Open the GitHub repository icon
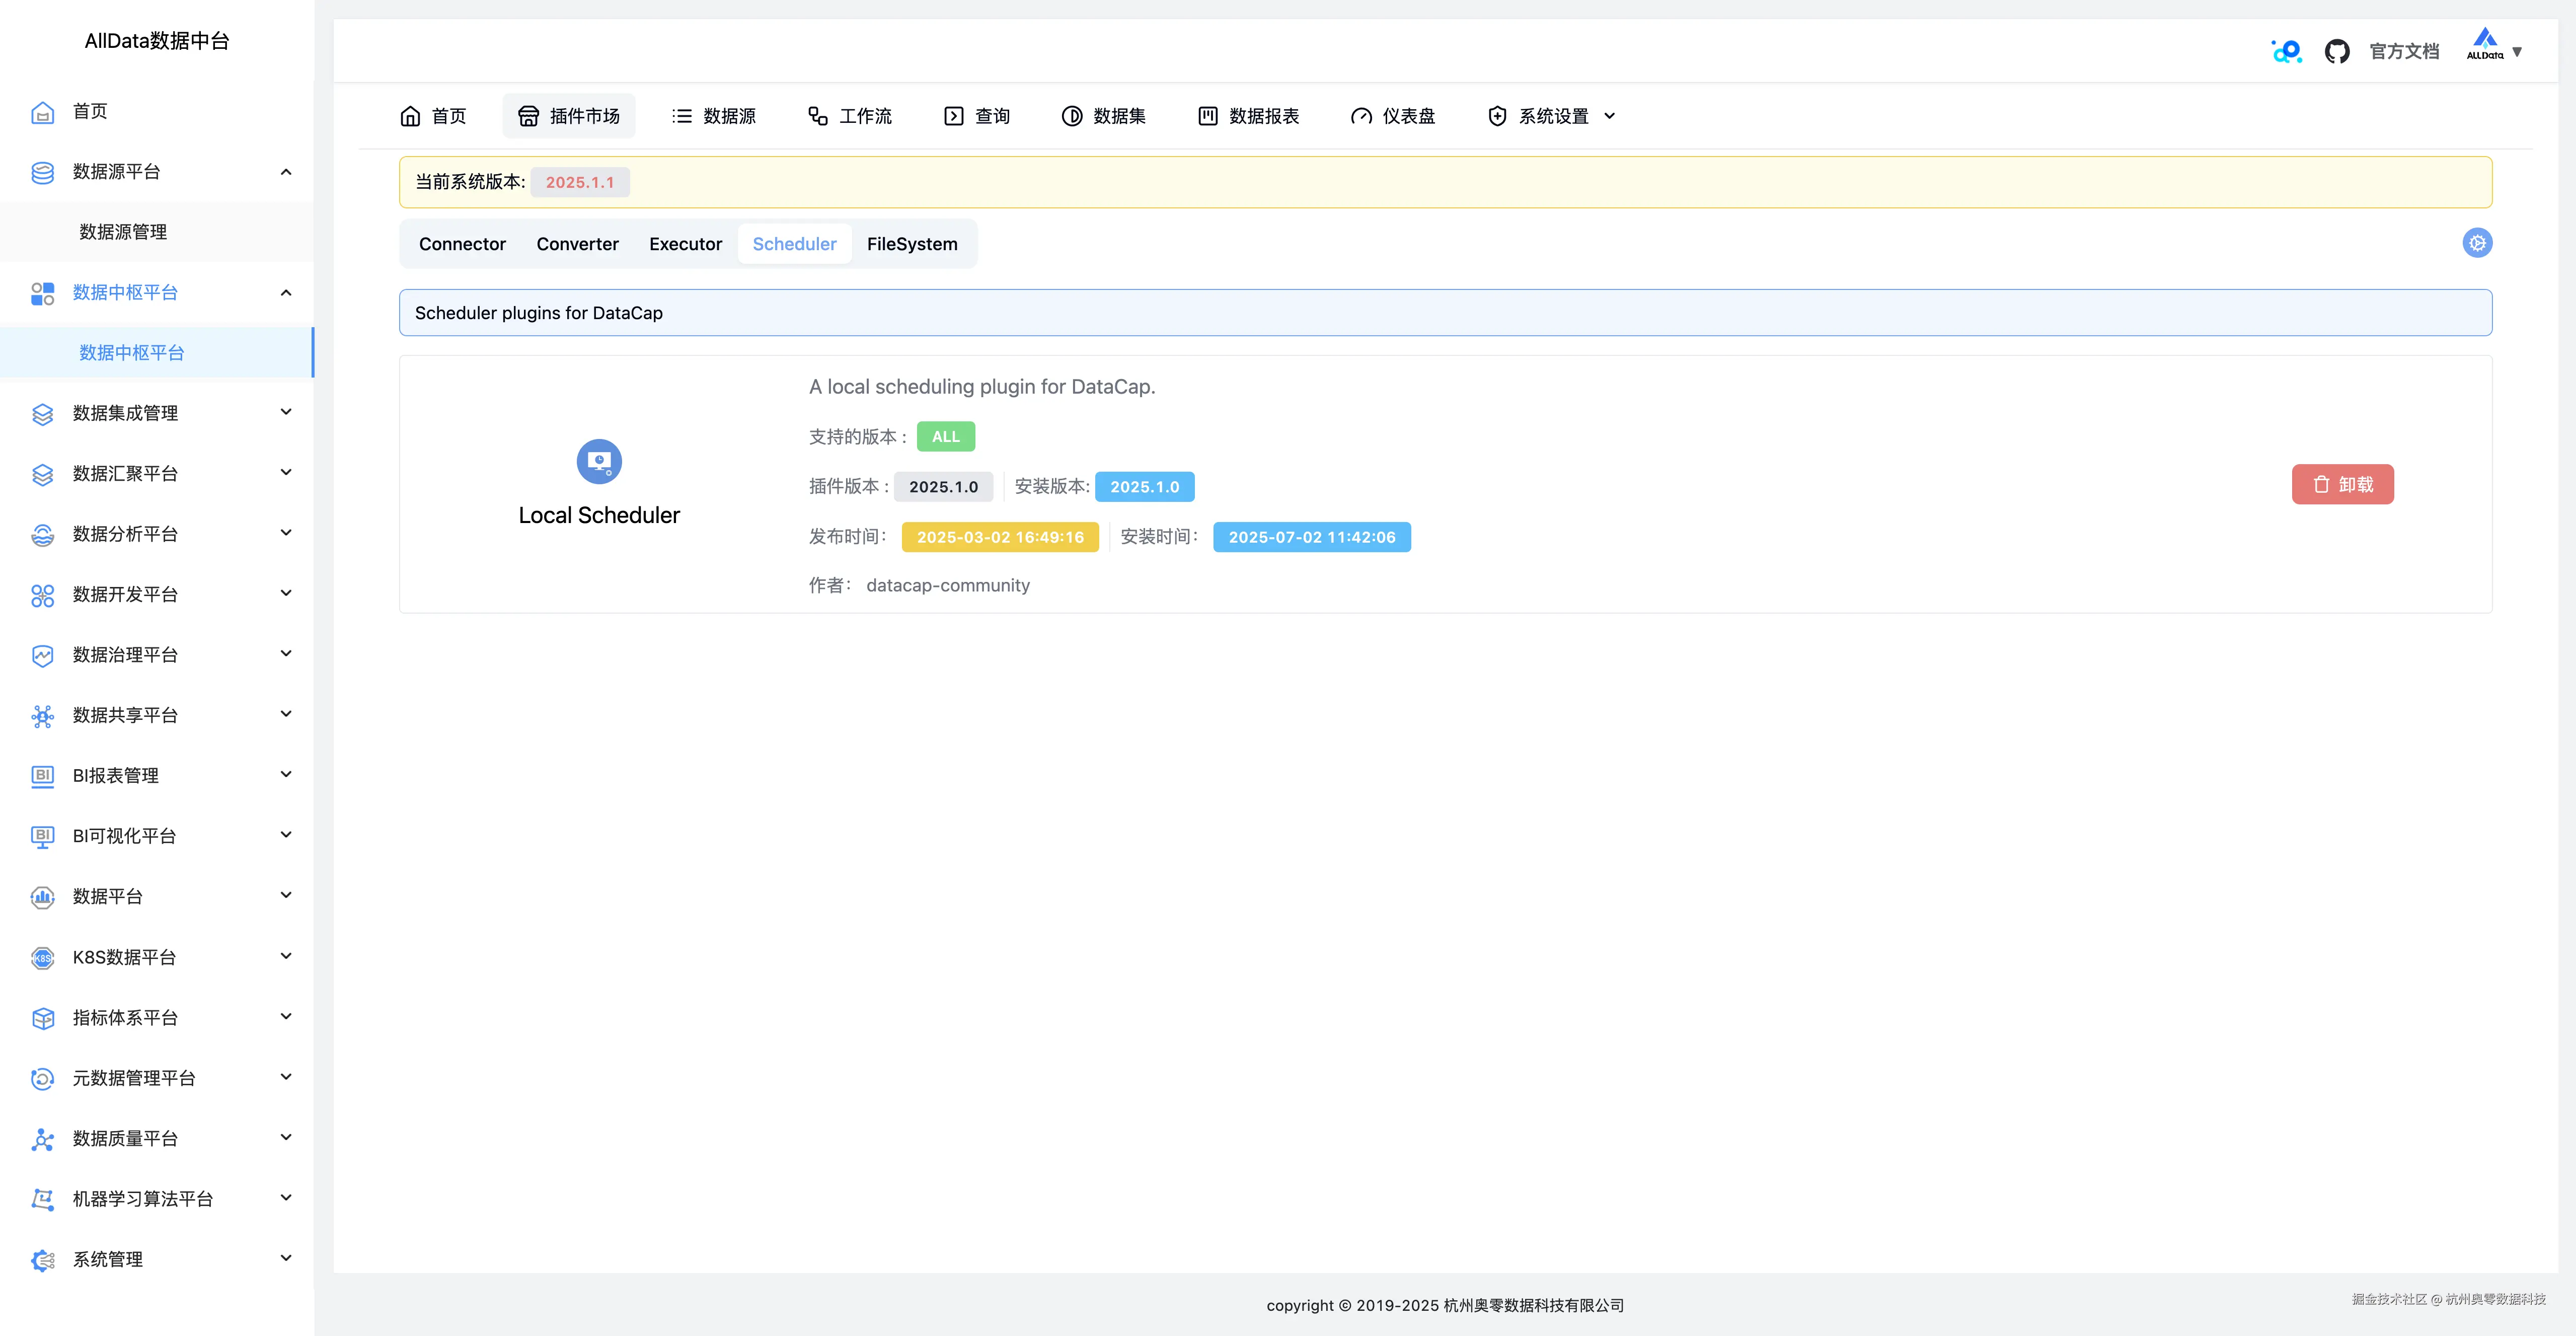The height and width of the screenshot is (1336, 2576). [x=2336, y=51]
